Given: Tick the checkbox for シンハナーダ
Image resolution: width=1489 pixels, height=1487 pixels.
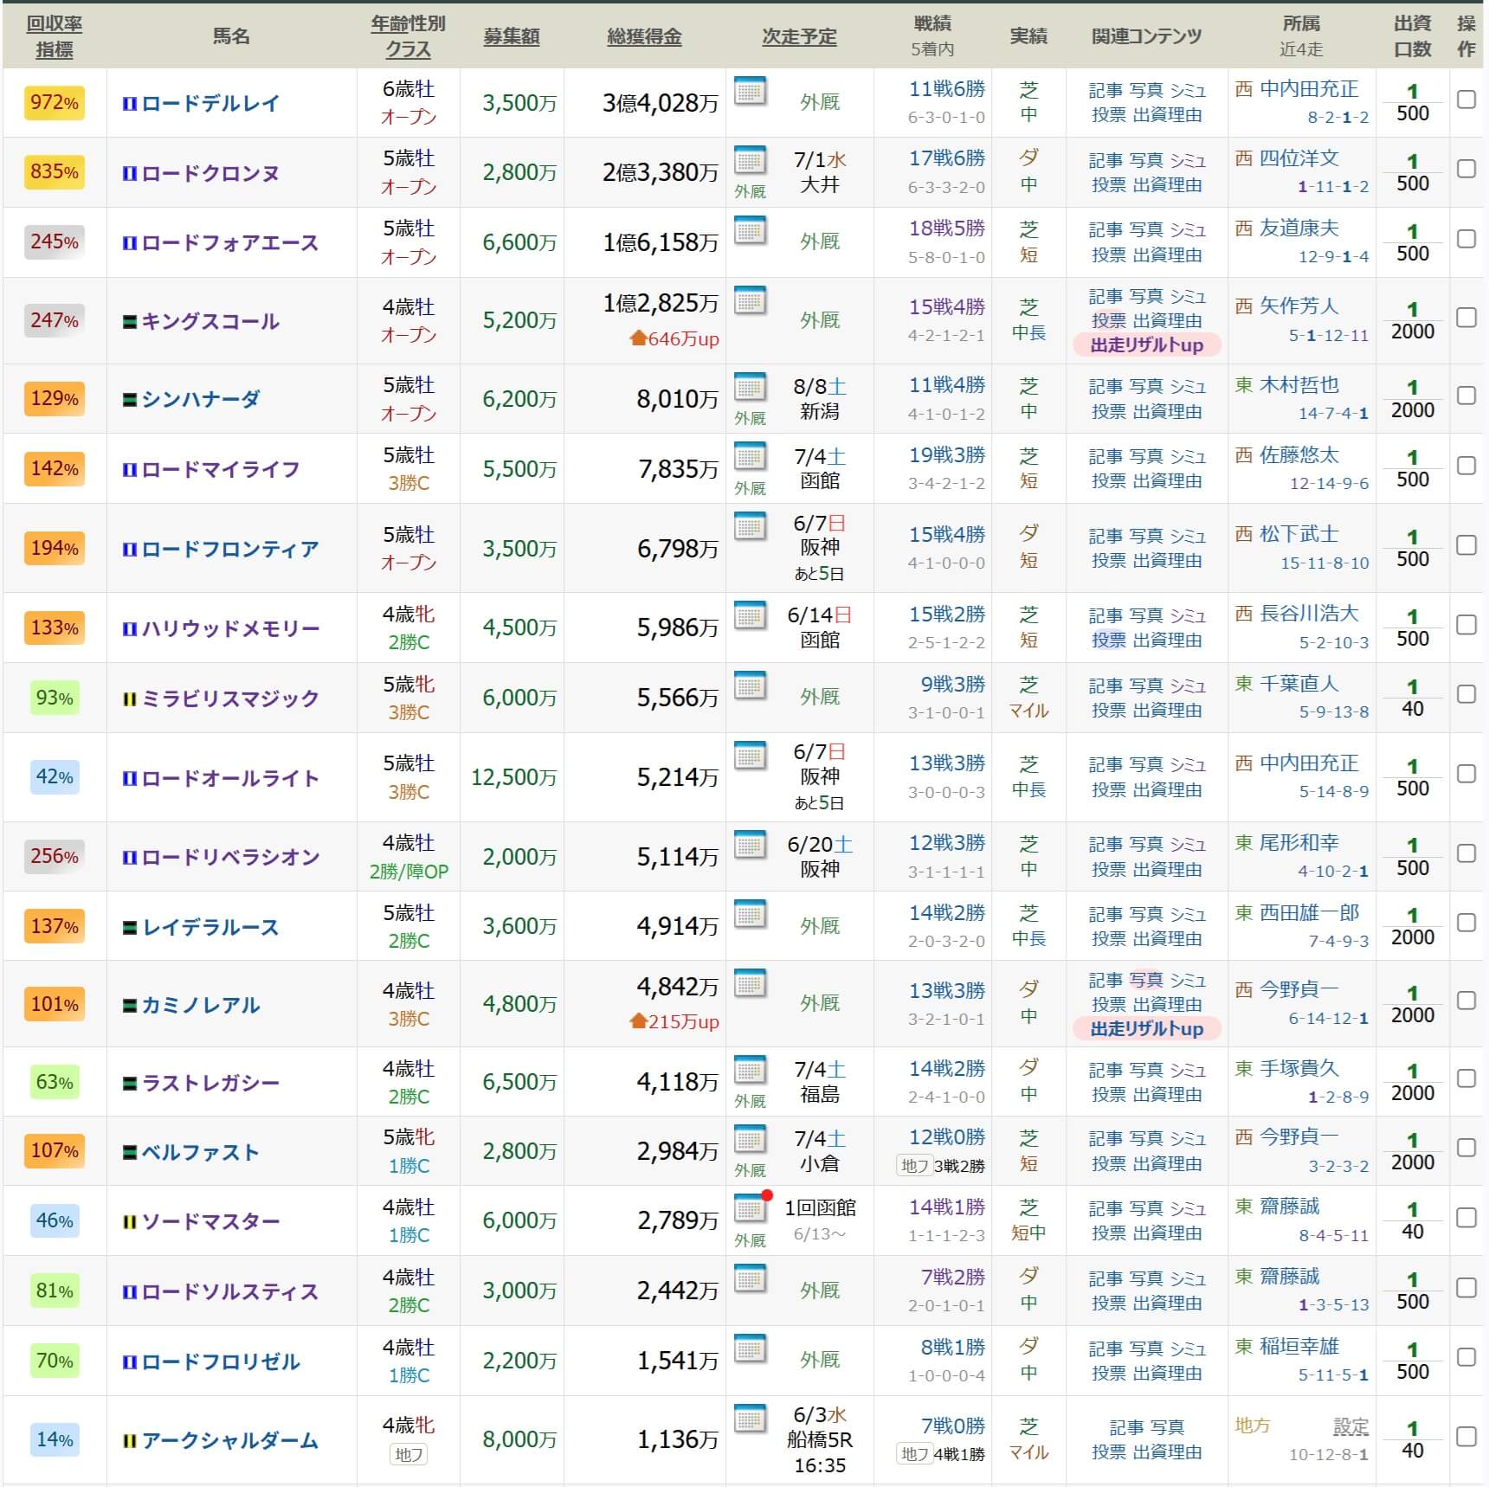Looking at the screenshot, I should tap(1466, 395).
